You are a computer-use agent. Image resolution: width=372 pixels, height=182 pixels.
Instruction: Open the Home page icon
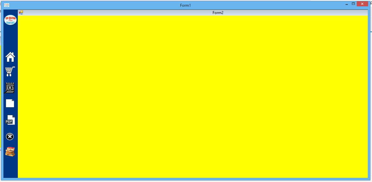[10, 57]
